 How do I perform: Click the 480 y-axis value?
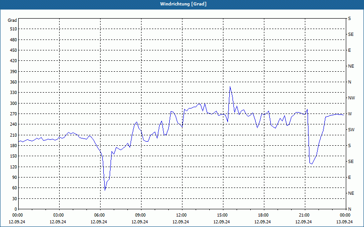(x=13, y=40)
